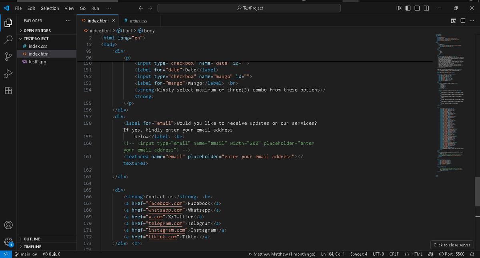Viewport: 480px width, 258px height.
Task: Open the Source Control view icon
Action: click(x=8, y=56)
